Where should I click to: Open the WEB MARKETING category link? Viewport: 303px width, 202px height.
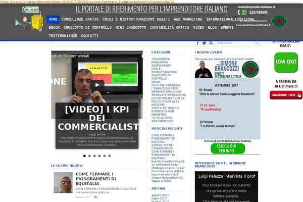click(162, 121)
